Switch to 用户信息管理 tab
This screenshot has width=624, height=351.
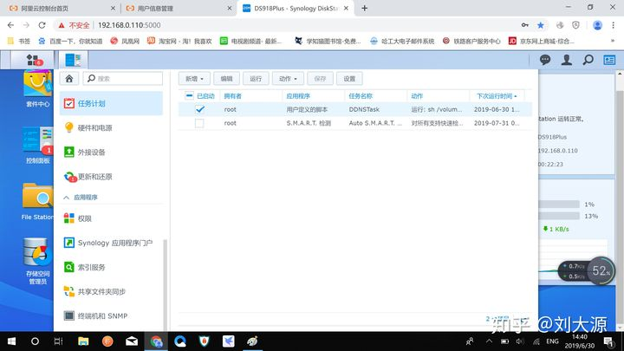177,8
